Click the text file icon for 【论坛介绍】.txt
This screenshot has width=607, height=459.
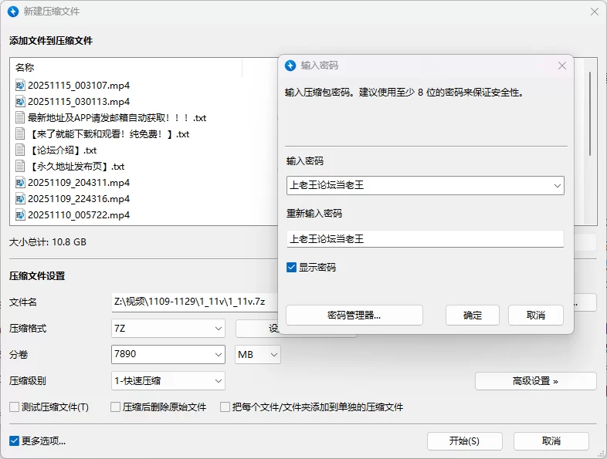point(20,150)
